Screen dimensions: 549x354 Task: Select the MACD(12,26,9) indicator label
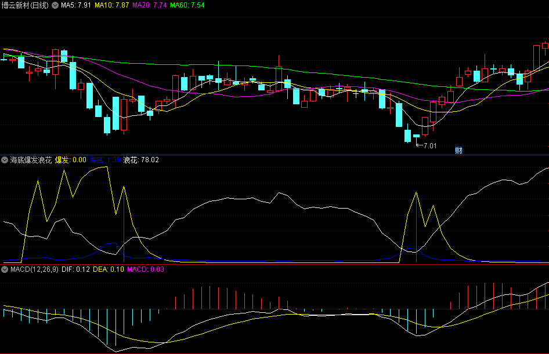[34, 269]
